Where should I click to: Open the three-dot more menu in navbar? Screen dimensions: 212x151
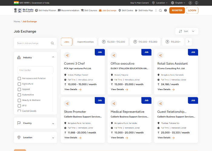pos(156,10)
